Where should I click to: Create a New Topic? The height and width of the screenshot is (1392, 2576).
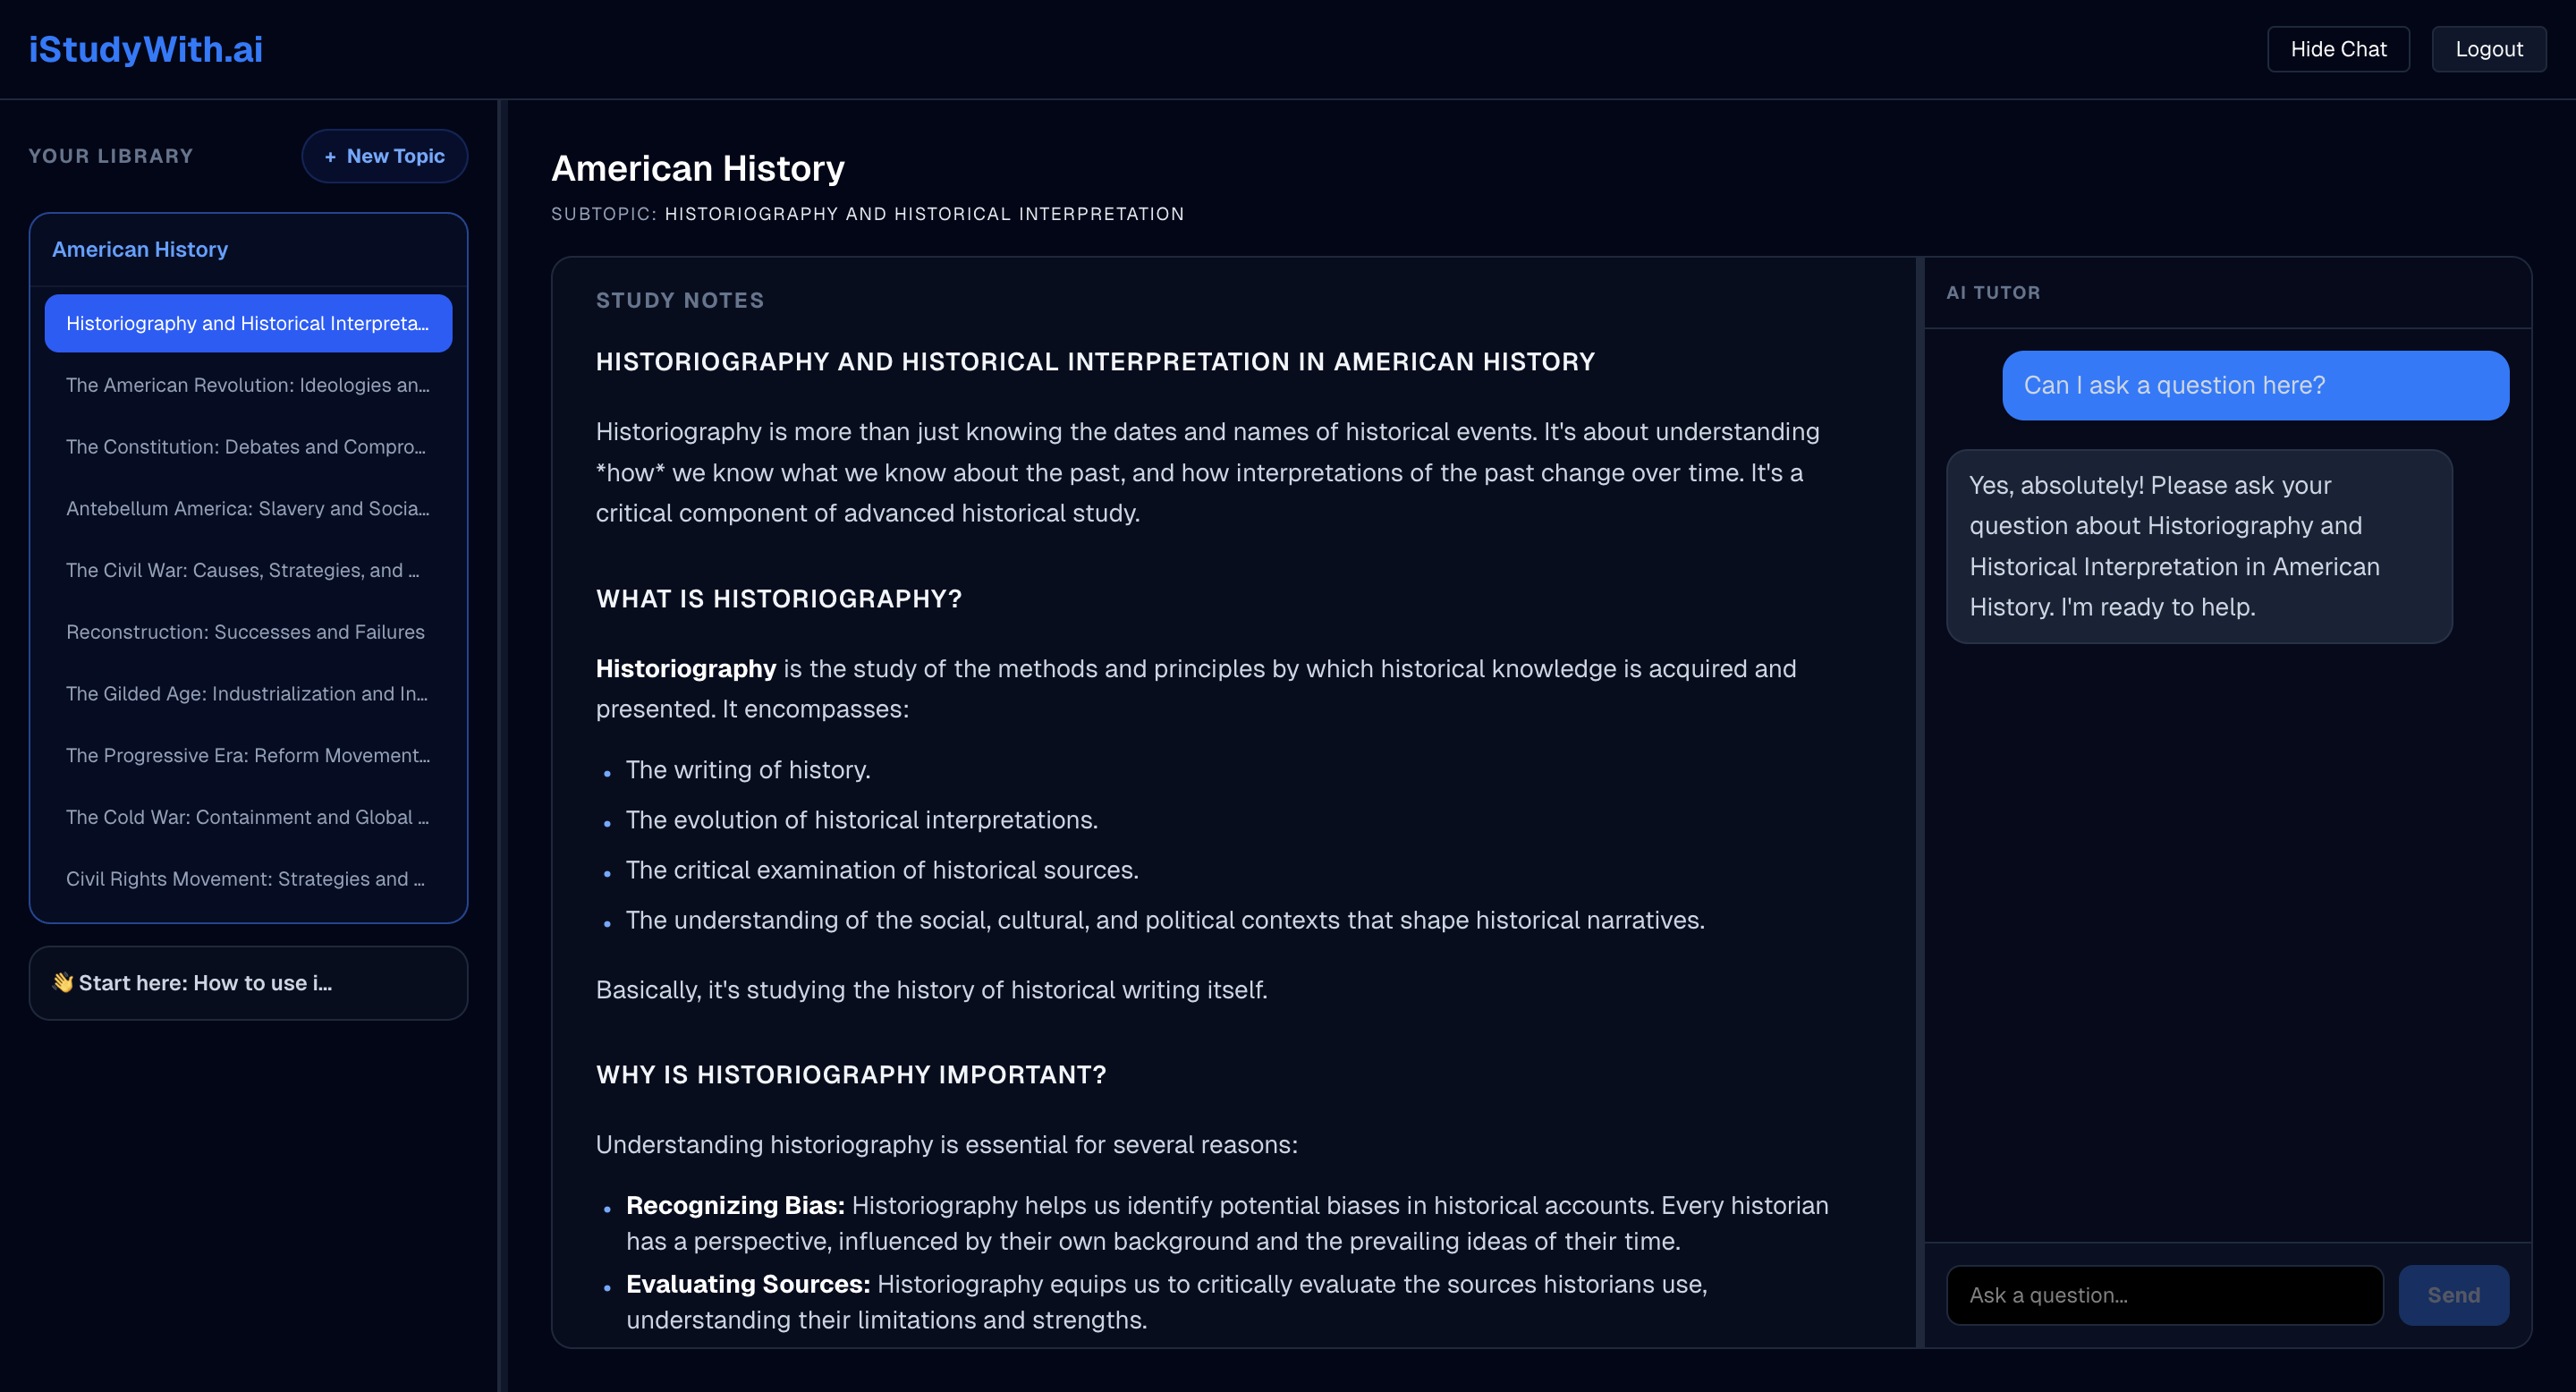(384, 156)
